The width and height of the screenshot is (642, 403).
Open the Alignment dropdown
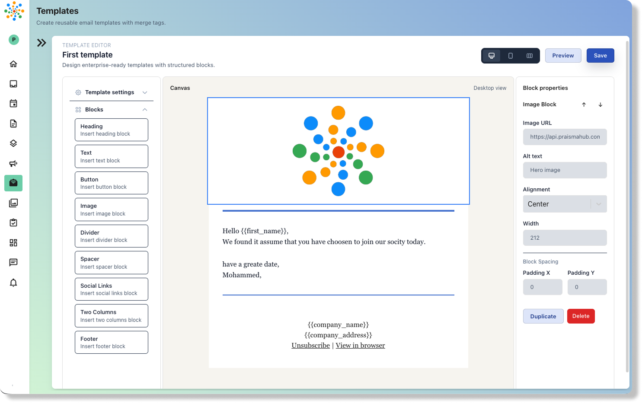coord(565,204)
